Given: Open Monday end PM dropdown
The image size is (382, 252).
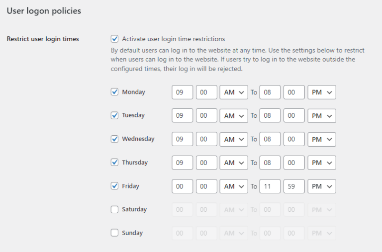Looking at the screenshot, I should point(322,92).
